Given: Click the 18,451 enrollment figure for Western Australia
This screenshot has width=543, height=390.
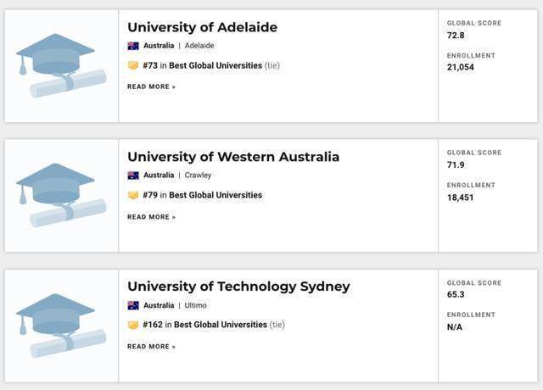Looking at the screenshot, I should pyautogui.click(x=461, y=198).
